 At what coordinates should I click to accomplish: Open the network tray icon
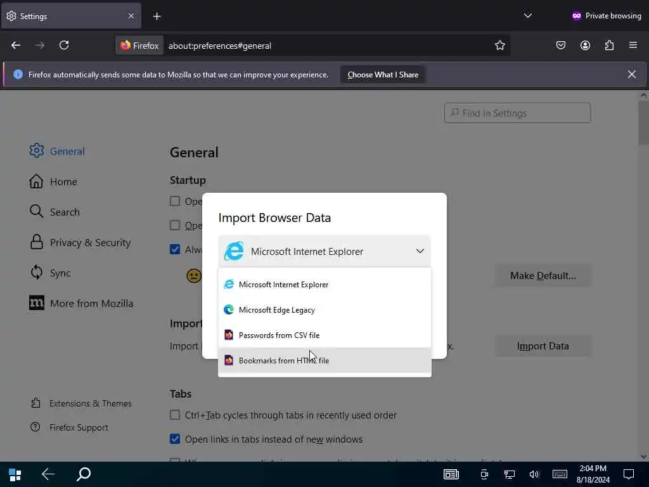509,474
